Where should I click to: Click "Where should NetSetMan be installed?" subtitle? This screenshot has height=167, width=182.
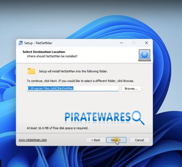pyautogui.click(x=52, y=56)
